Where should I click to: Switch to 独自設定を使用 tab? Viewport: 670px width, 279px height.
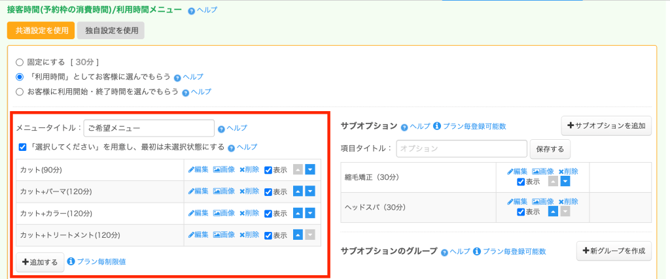(110, 30)
